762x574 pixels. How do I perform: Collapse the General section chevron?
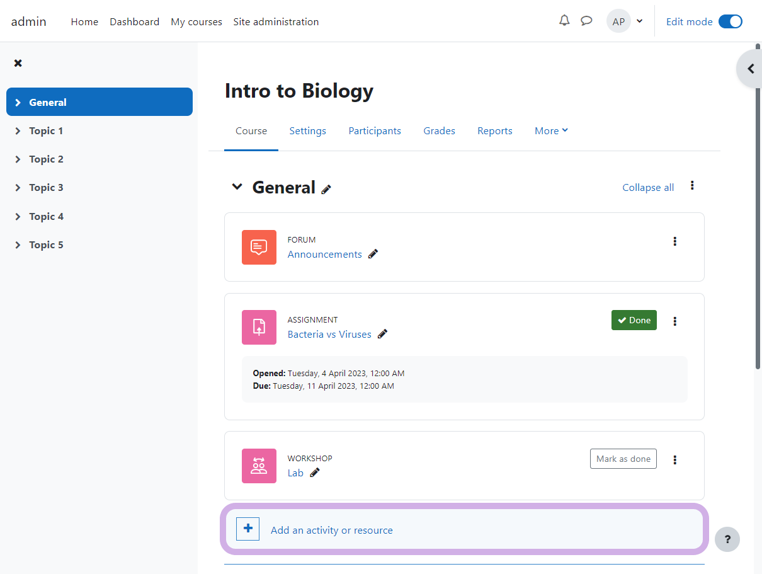[x=237, y=187]
